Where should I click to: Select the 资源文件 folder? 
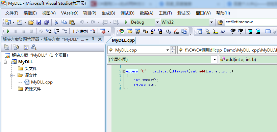[x=33, y=89]
